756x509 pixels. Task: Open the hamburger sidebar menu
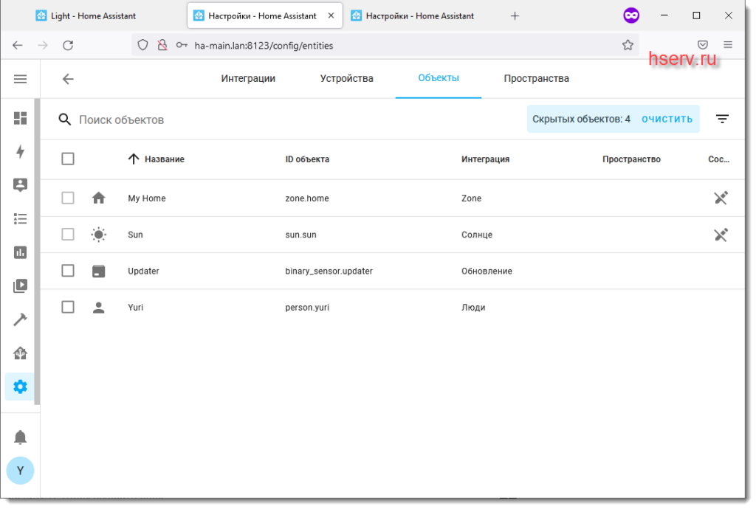pyautogui.click(x=21, y=79)
